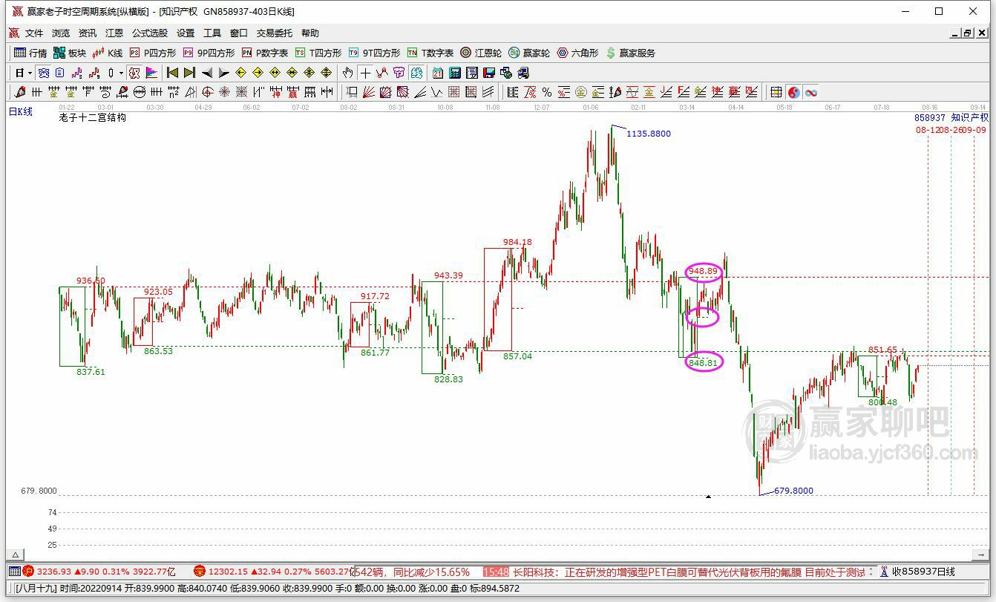Click the 984.18 price label
The height and width of the screenshot is (602, 996).
[517, 242]
